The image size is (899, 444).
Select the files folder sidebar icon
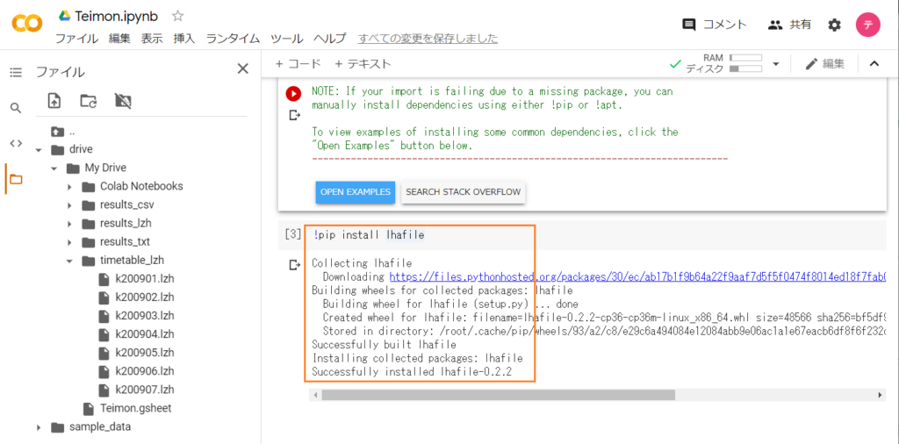(16, 179)
